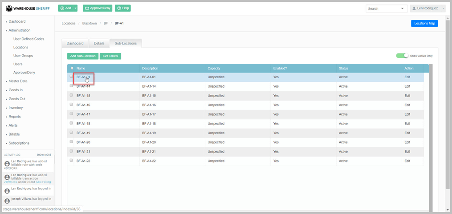452x214 pixels.
Task: Click the user avatar icon beside Len Rodriguez
Action: tap(414, 8)
